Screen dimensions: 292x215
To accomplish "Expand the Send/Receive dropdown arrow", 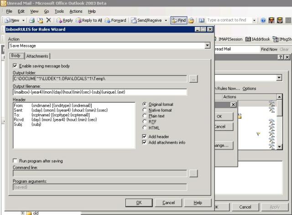I will pos(166,20).
